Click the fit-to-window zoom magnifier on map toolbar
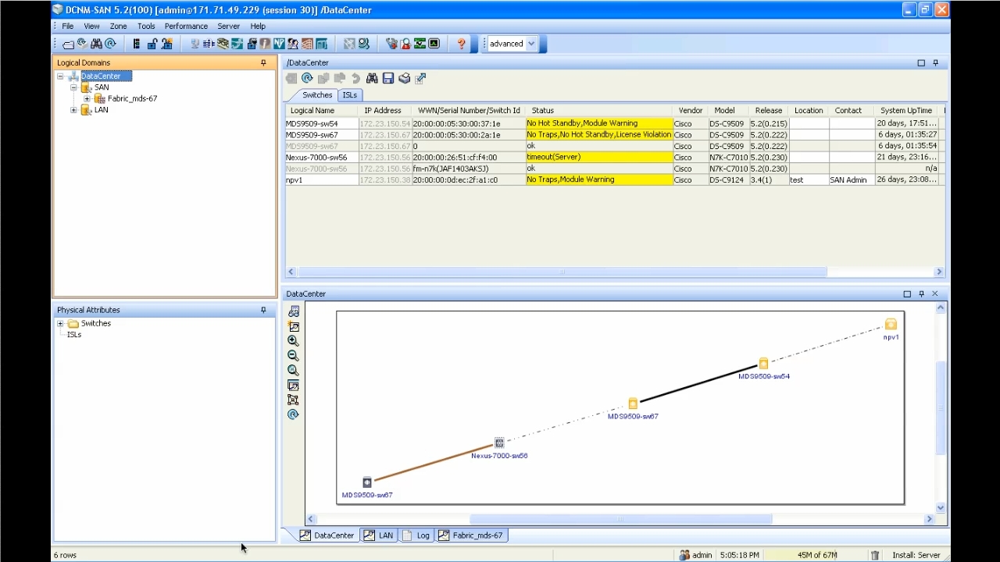The width and height of the screenshot is (1000, 562). 293,371
